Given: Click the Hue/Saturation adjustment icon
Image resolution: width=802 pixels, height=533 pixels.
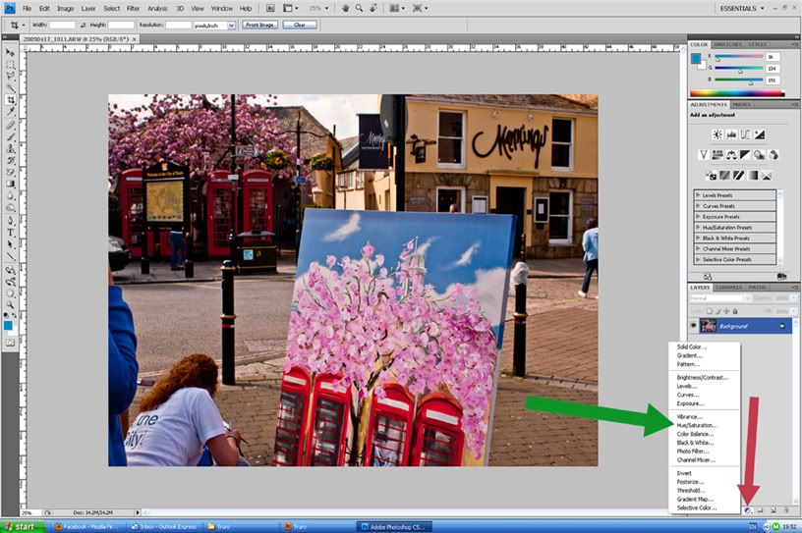Looking at the screenshot, I should coord(717,155).
